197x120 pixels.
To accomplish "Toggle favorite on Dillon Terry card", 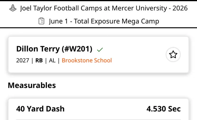I will (173, 55).
